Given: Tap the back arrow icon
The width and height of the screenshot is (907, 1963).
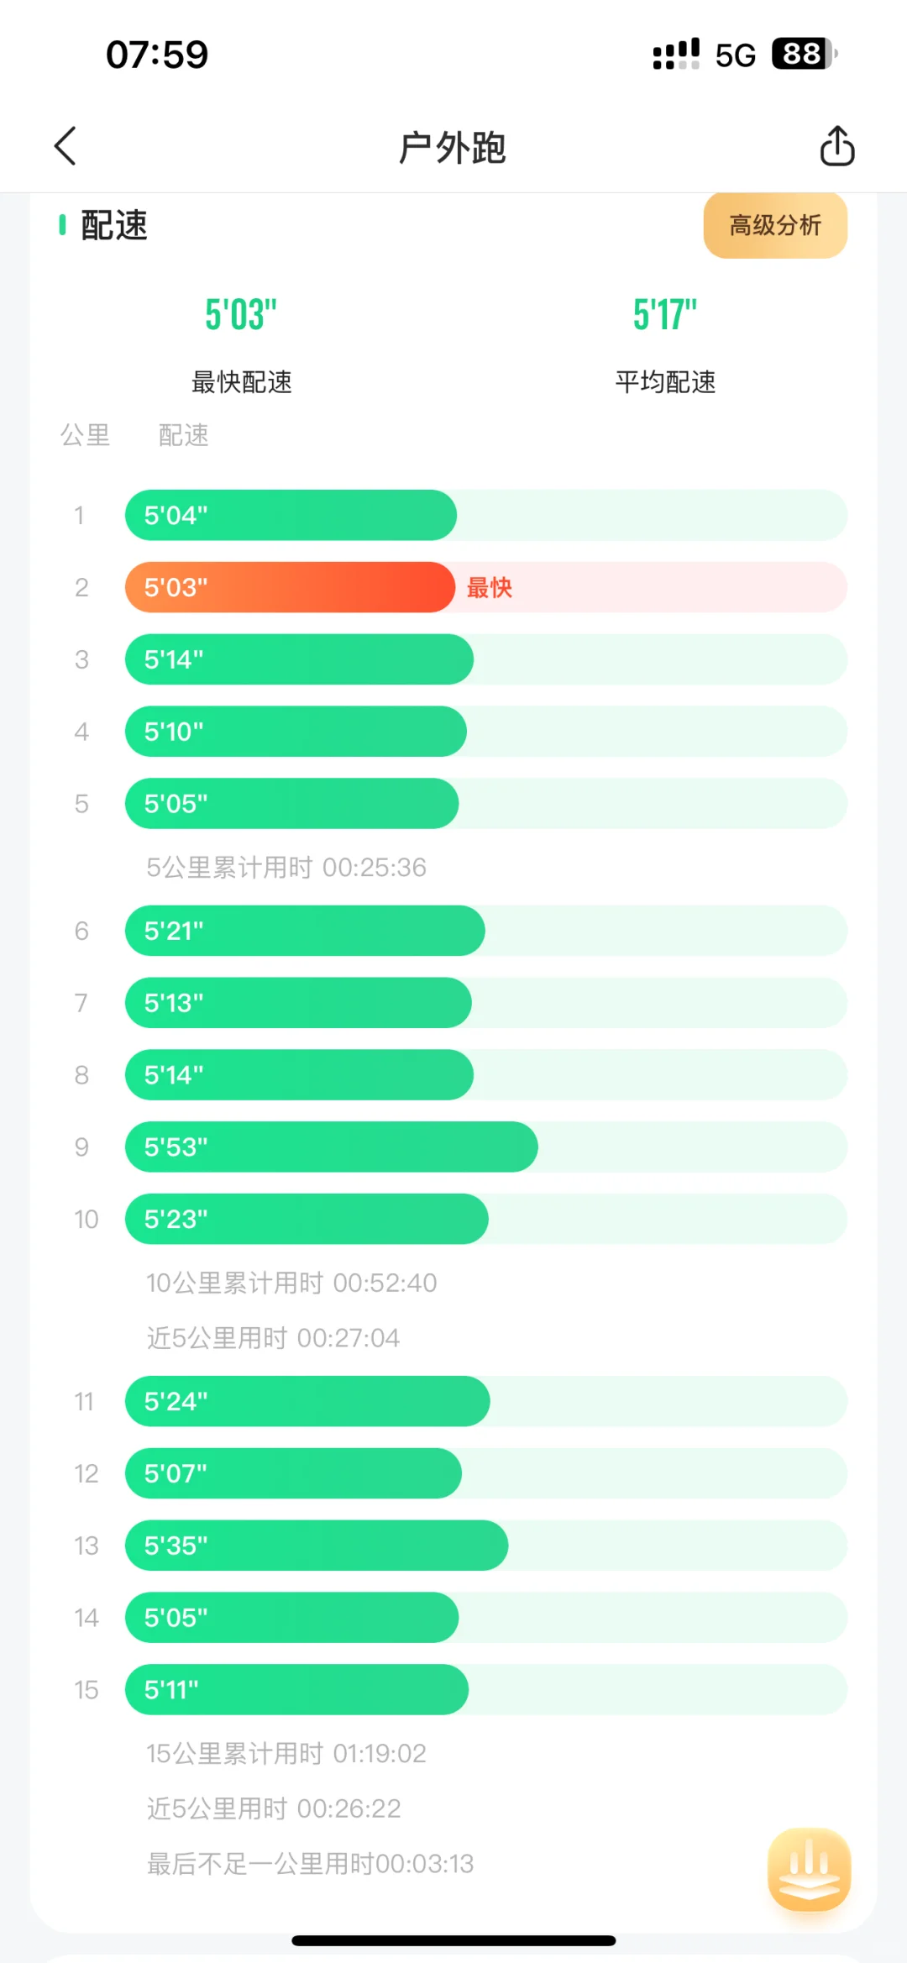Looking at the screenshot, I should click(66, 146).
